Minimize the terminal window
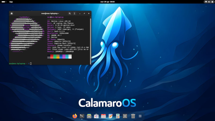Screen dimensions: 215x121 point(80,13)
